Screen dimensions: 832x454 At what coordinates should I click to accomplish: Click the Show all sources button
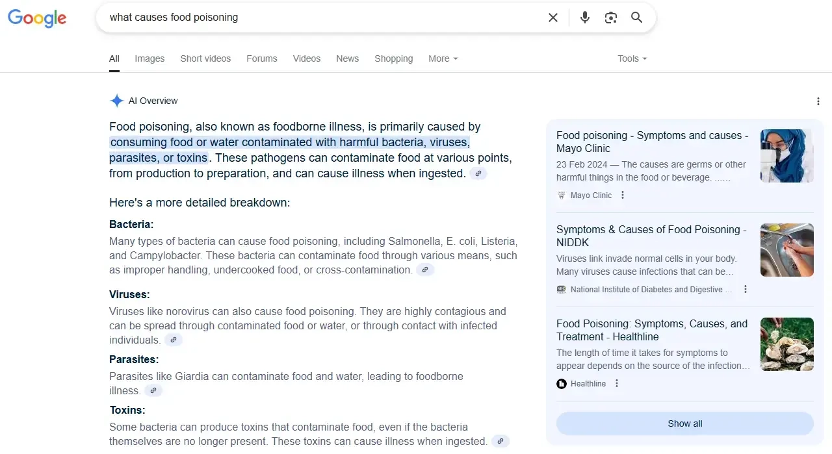685,423
